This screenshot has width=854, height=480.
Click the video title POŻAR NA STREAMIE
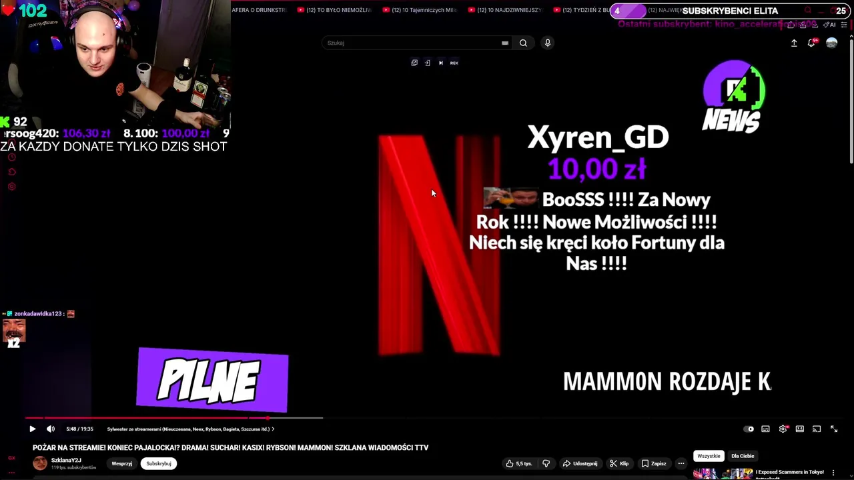231,447
